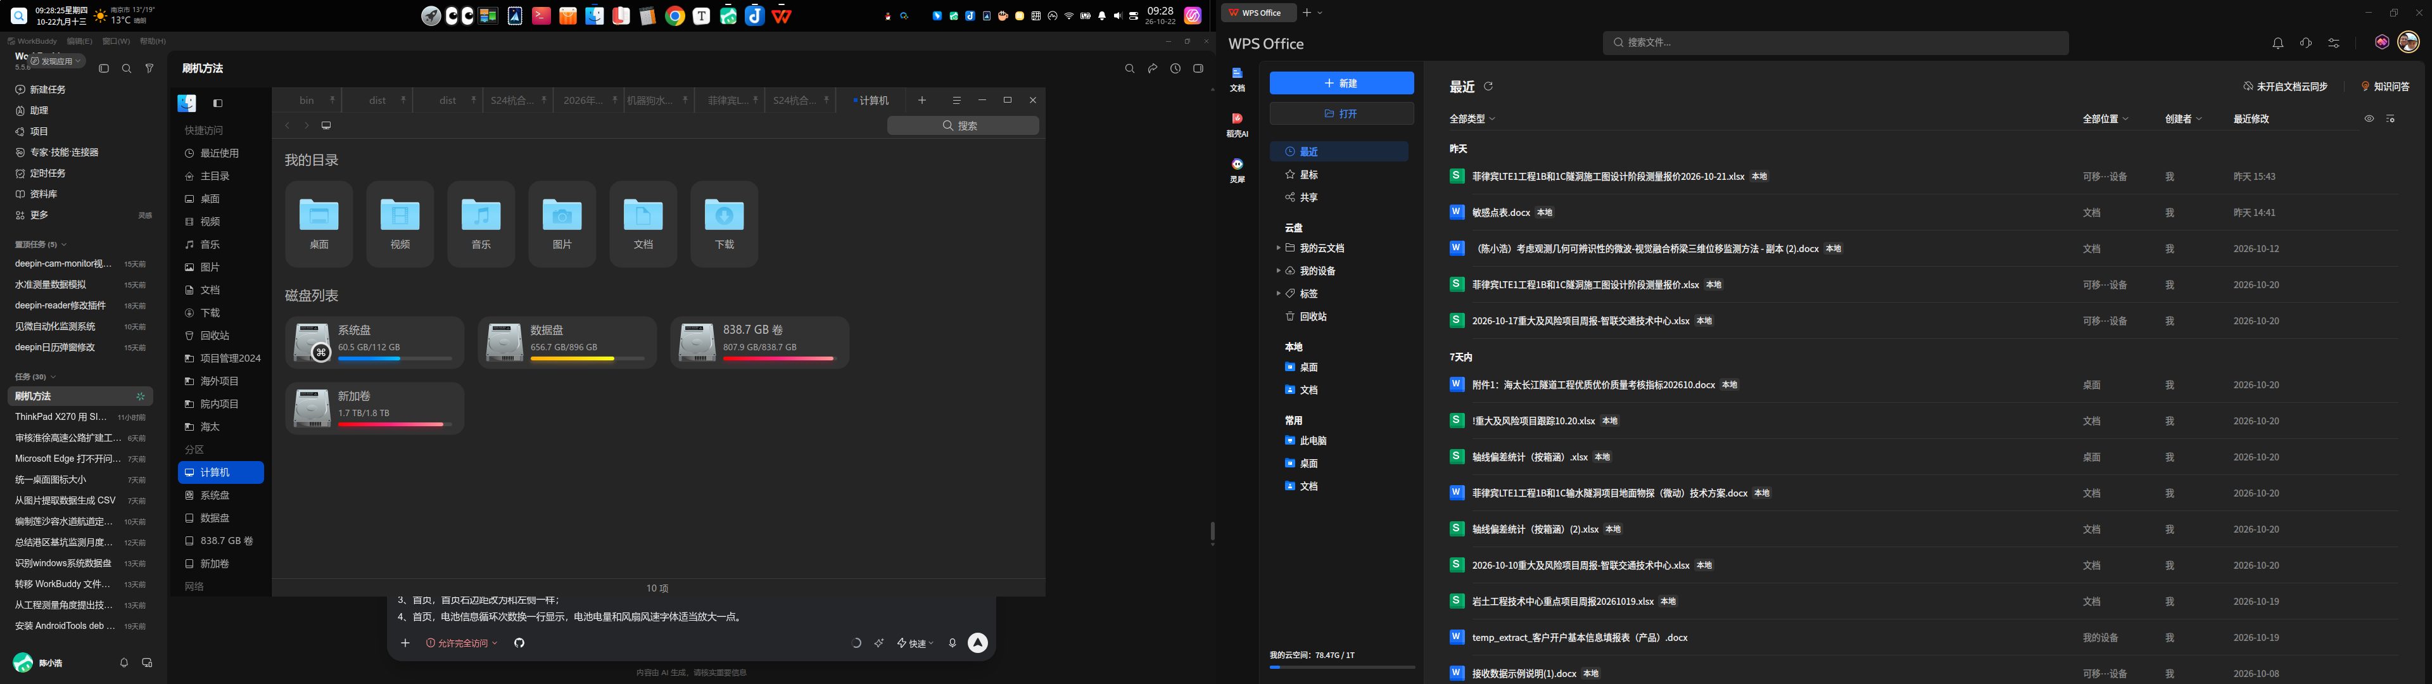Add attachment with the plus icon in chat

pyautogui.click(x=405, y=642)
